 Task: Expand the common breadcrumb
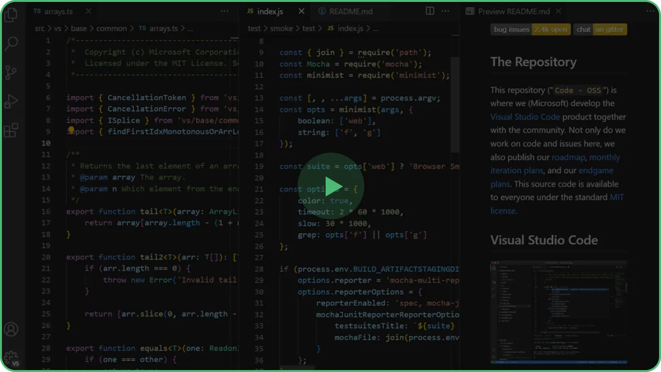click(112, 29)
